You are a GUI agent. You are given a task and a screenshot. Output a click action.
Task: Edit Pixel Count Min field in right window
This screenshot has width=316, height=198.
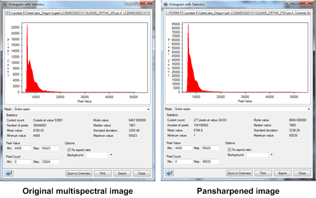183,162
